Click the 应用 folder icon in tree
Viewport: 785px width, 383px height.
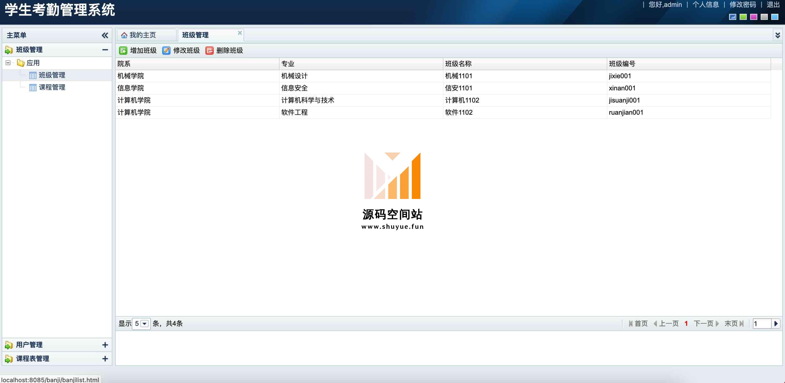21,63
